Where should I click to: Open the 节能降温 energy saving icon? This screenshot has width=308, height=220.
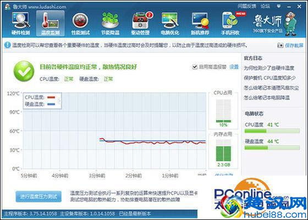110,24
